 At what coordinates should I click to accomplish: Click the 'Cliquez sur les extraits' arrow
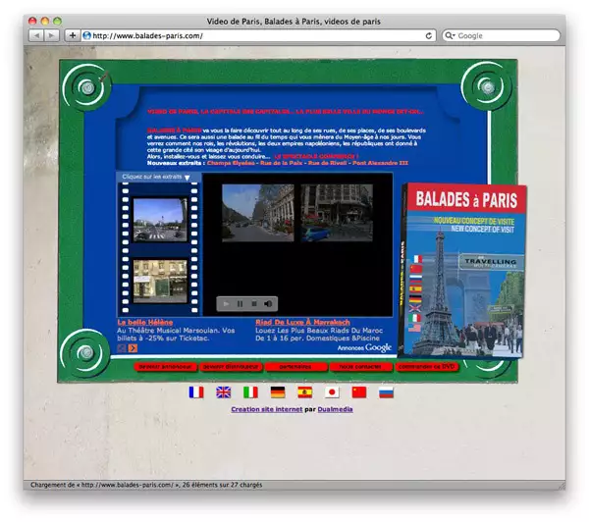187,178
